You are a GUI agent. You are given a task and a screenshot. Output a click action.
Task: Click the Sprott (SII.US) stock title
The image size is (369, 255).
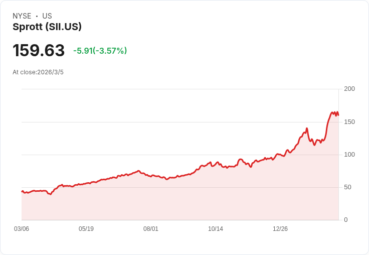coord(47,27)
